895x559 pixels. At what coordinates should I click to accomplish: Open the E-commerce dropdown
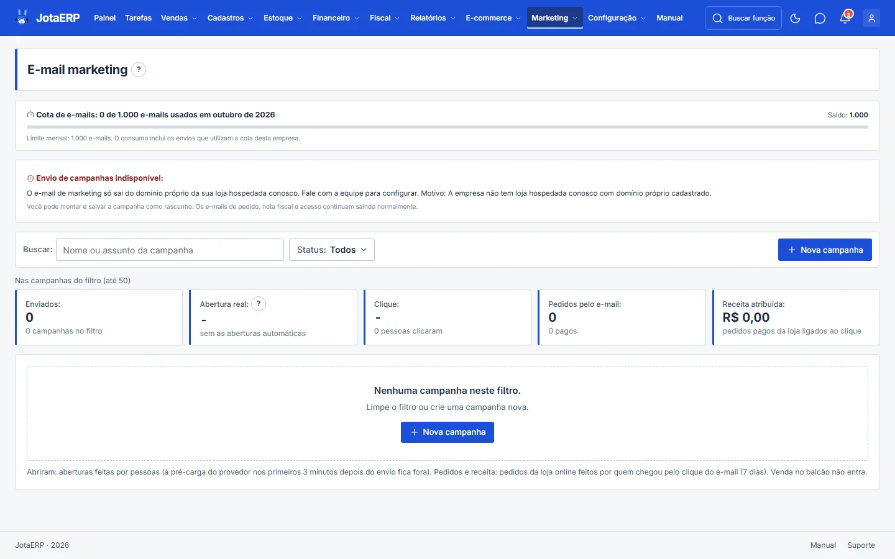[x=493, y=18]
